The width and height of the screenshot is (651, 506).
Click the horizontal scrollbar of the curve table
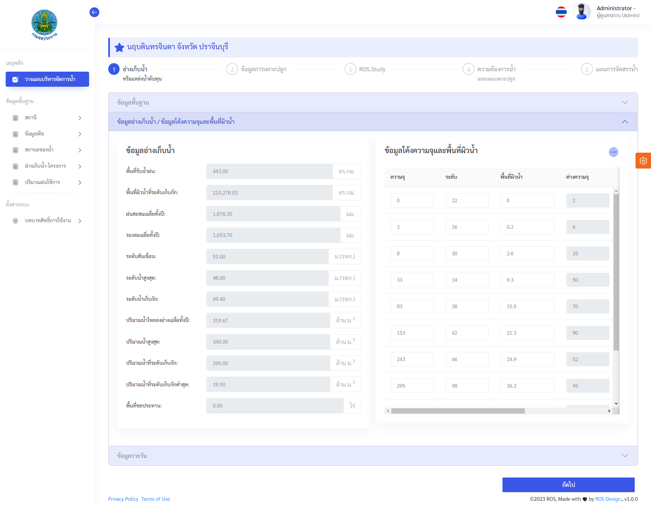click(458, 411)
